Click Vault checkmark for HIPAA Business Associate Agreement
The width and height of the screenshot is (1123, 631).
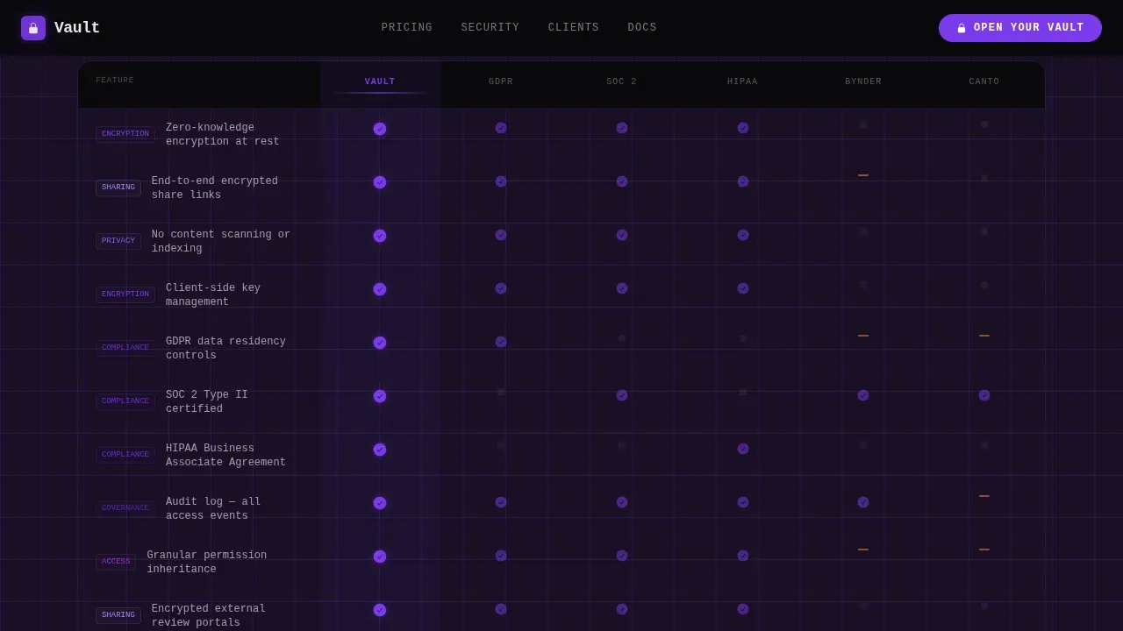click(380, 450)
